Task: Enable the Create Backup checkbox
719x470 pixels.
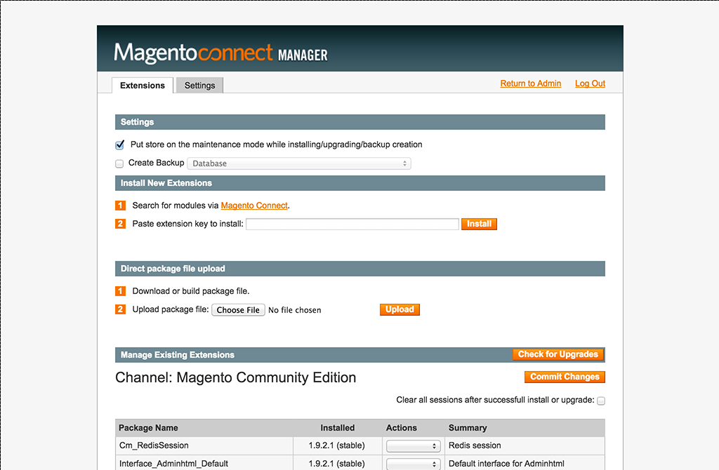Action: (x=119, y=163)
